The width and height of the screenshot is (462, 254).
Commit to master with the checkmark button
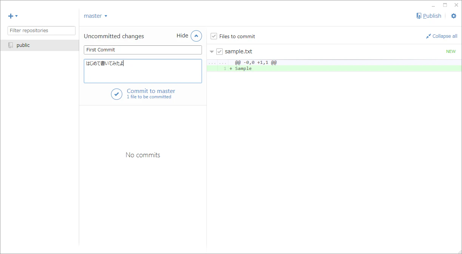pos(117,94)
